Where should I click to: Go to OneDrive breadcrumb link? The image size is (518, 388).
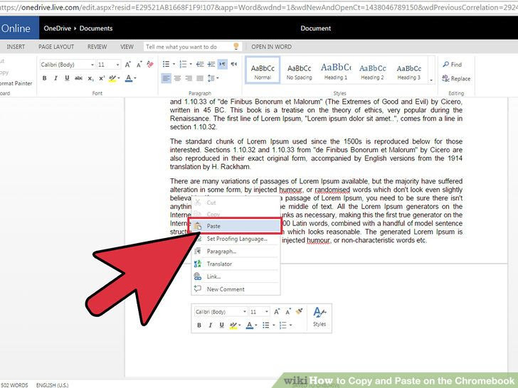tap(57, 28)
